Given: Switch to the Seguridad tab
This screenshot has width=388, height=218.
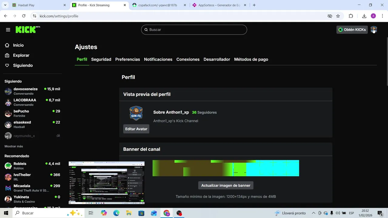Looking at the screenshot, I should (101, 59).
